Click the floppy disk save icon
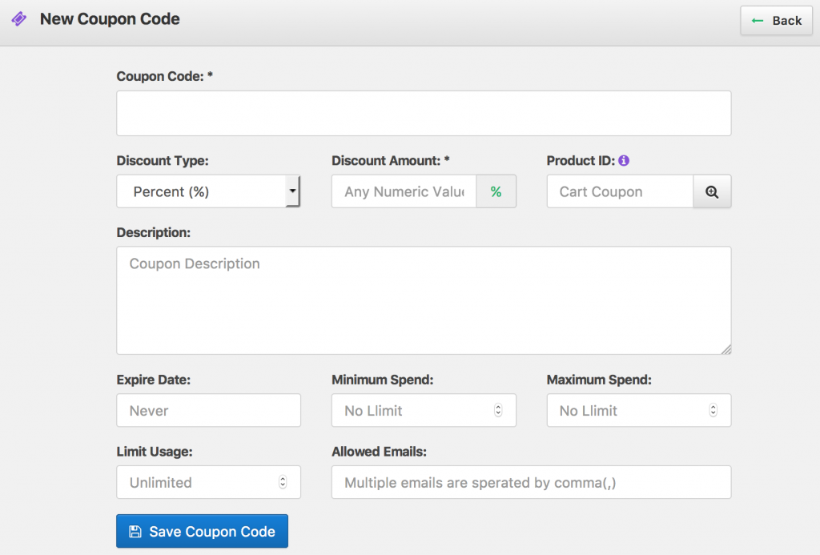This screenshot has height=555, width=820. coord(135,532)
